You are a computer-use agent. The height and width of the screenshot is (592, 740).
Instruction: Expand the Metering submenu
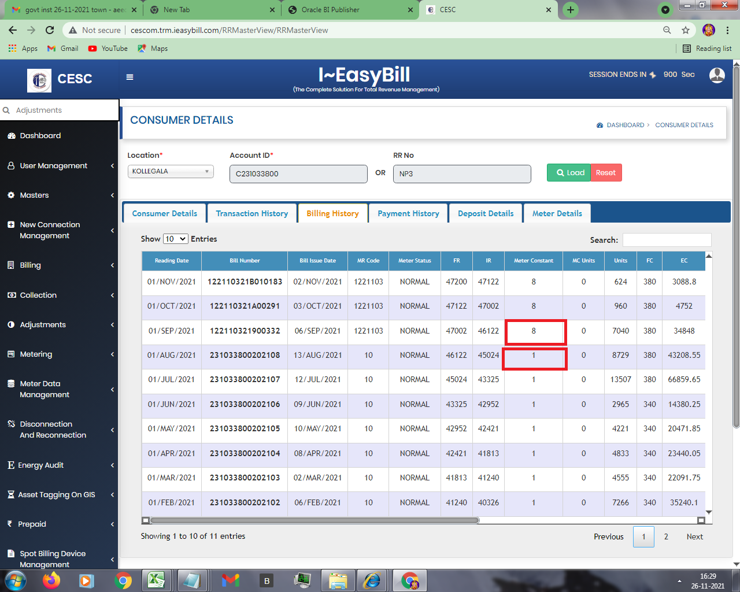coord(112,354)
